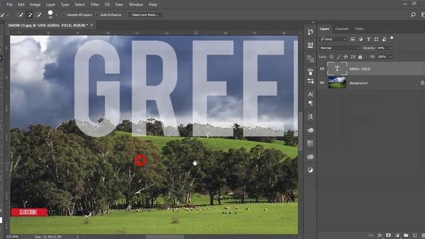This screenshot has width=425, height=239.
Task: Click the red SUBSCRIBE button
Action: pos(29,212)
